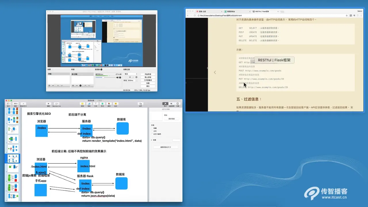Screen dimensions: 368x207
Task: Move scene up in OBS scenes list
Action: coord(58,86)
